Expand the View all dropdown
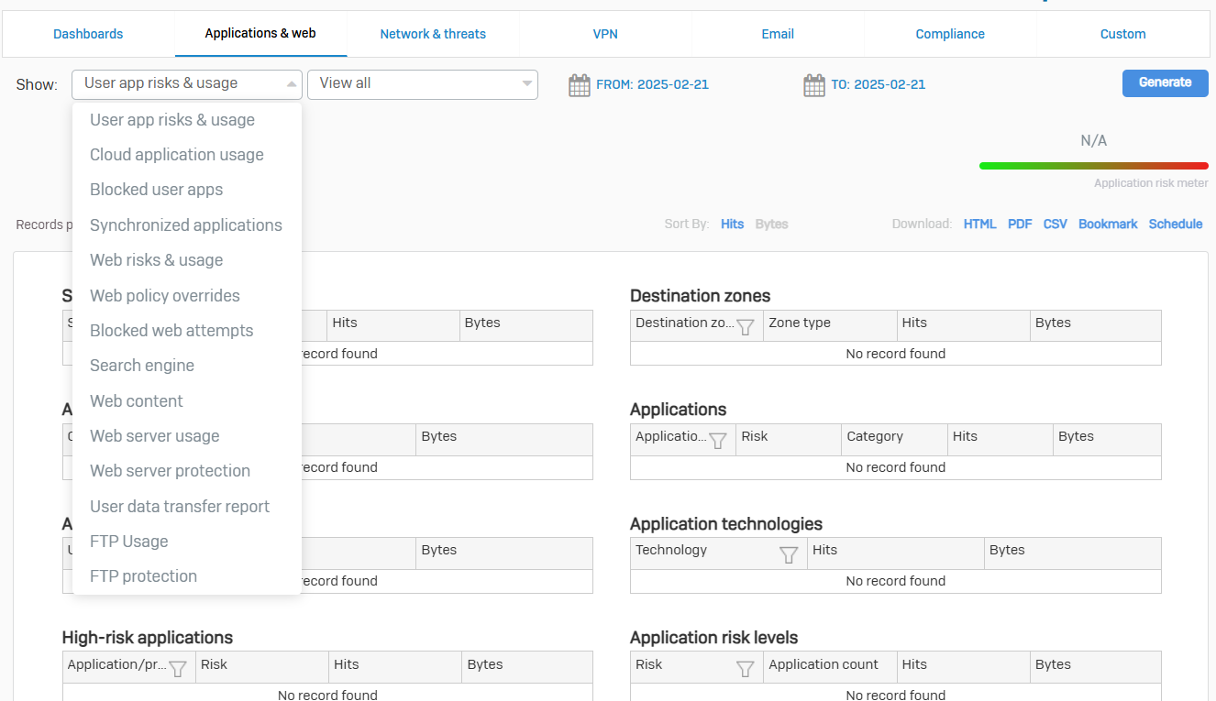The height and width of the screenshot is (701, 1216). click(x=526, y=84)
